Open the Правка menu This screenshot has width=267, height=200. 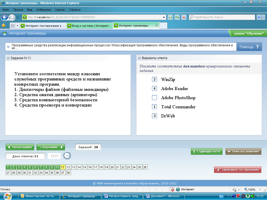[x=18, y=10]
